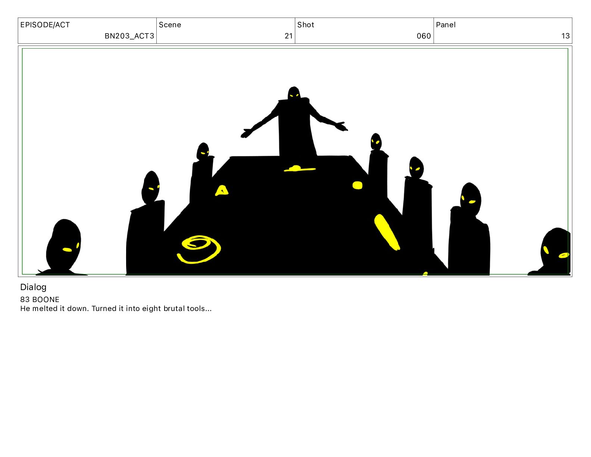Click the Panel header label
Screen dimensions: 591x457
(445, 25)
